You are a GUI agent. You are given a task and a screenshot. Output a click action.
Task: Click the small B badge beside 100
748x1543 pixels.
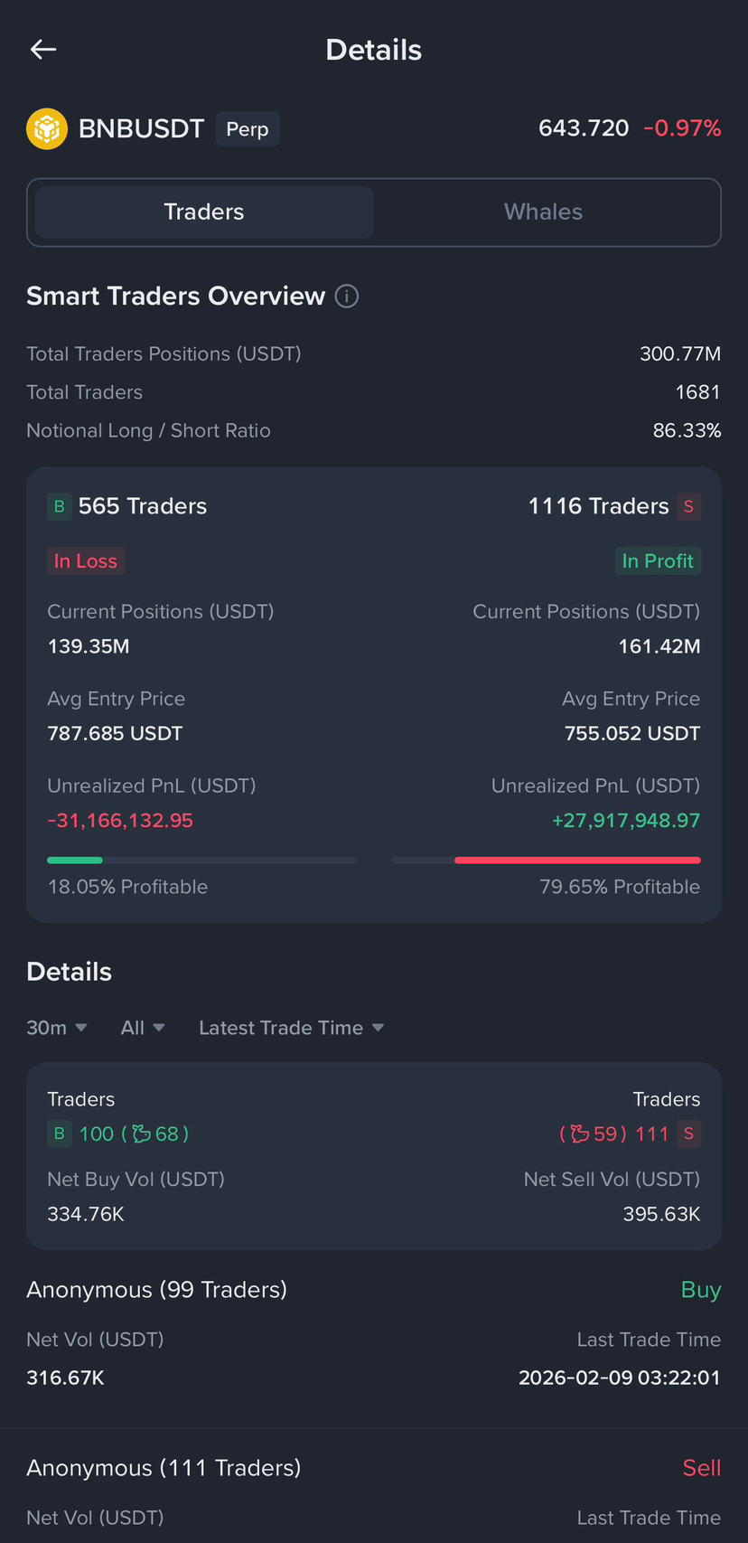[59, 1134]
